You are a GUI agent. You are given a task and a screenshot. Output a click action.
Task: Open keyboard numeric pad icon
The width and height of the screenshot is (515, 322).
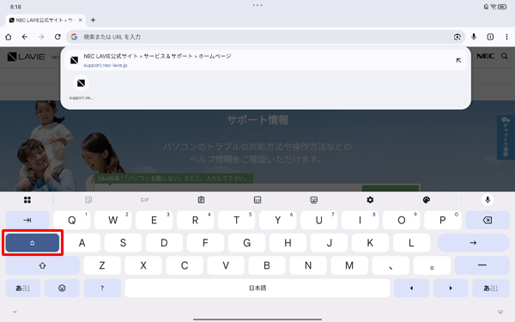point(257,200)
